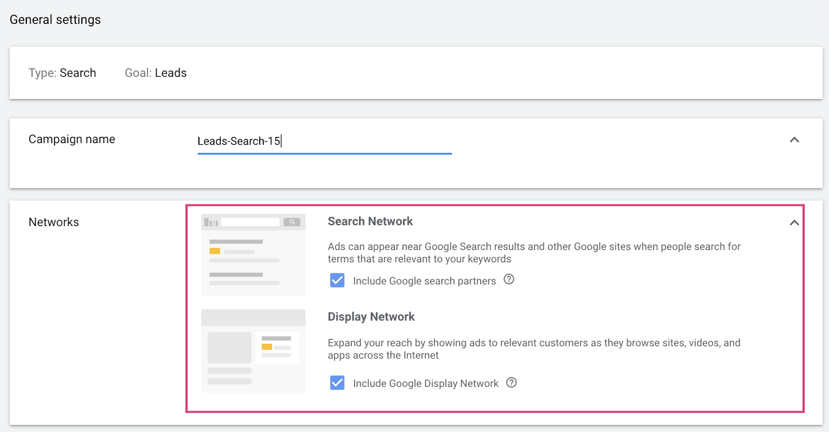Click Include Google search partners label

pos(424,281)
